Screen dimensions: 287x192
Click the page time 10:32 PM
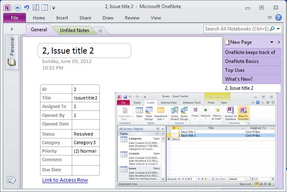(x=53, y=68)
